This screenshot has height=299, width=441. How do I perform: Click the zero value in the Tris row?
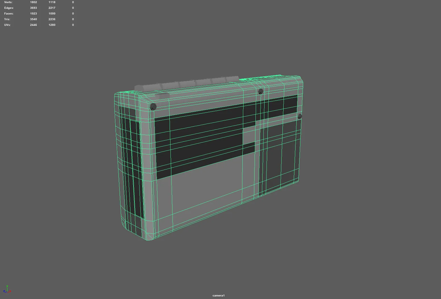pos(73,19)
